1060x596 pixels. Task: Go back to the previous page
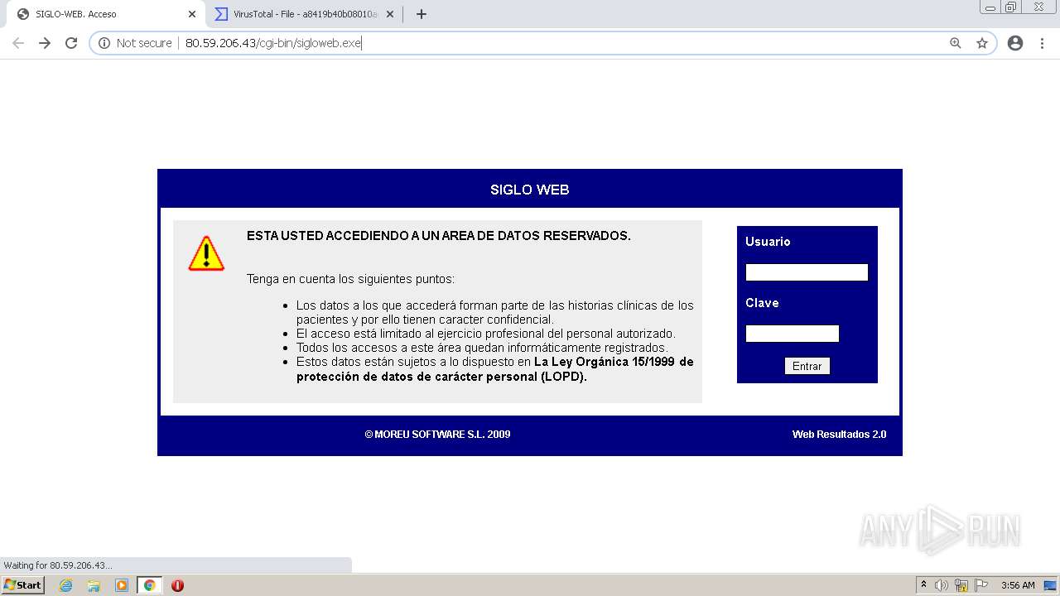tap(18, 43)
